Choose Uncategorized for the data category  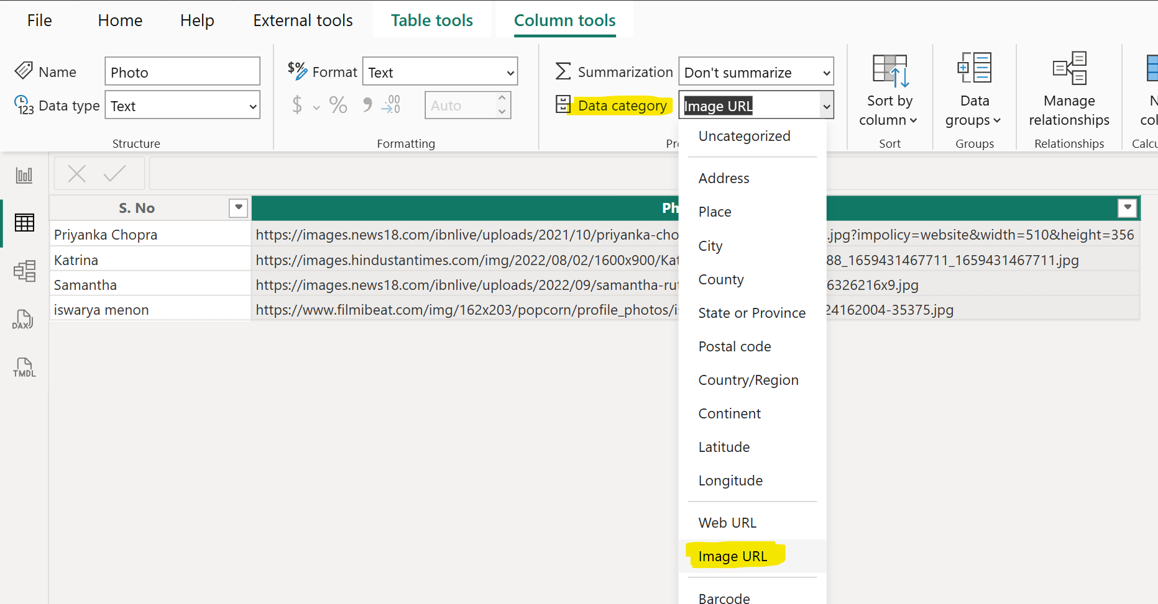coord(744,136)
